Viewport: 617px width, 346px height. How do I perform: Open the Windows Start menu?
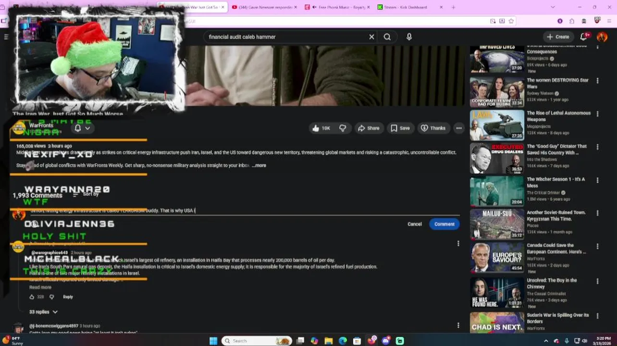(213, 341)
